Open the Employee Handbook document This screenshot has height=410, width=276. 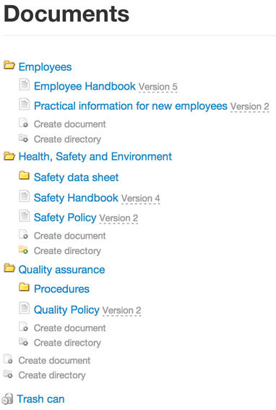85,86
